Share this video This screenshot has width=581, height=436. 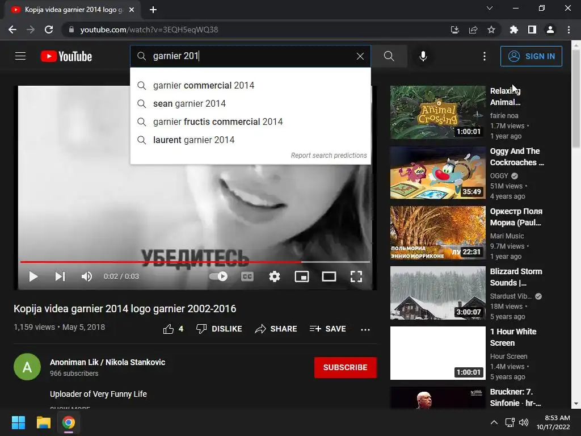(276, 329)
